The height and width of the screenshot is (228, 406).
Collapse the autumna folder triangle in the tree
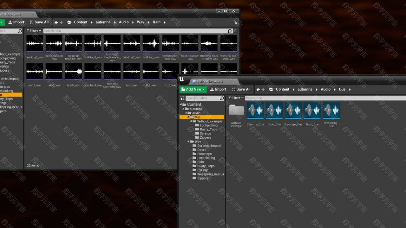(x=184, y=109)
